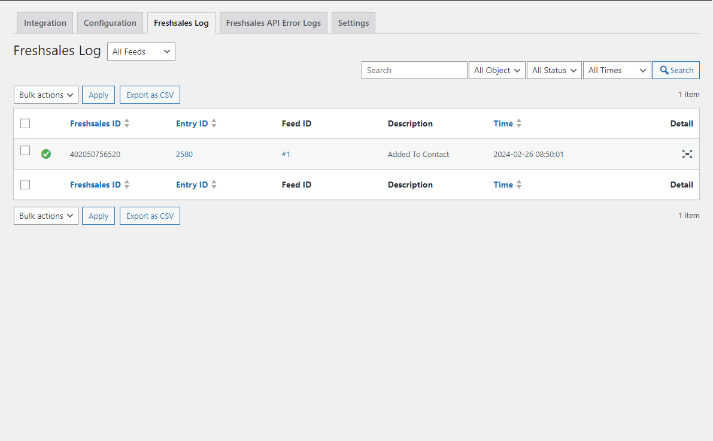Click the footer 'Feed ID' column label

pos(296,185)
